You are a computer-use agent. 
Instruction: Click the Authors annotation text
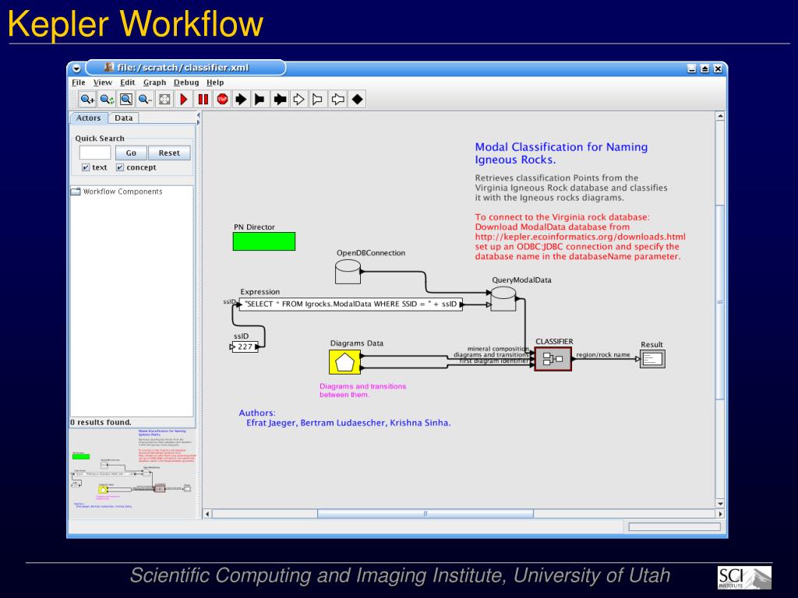pos(344,417)
